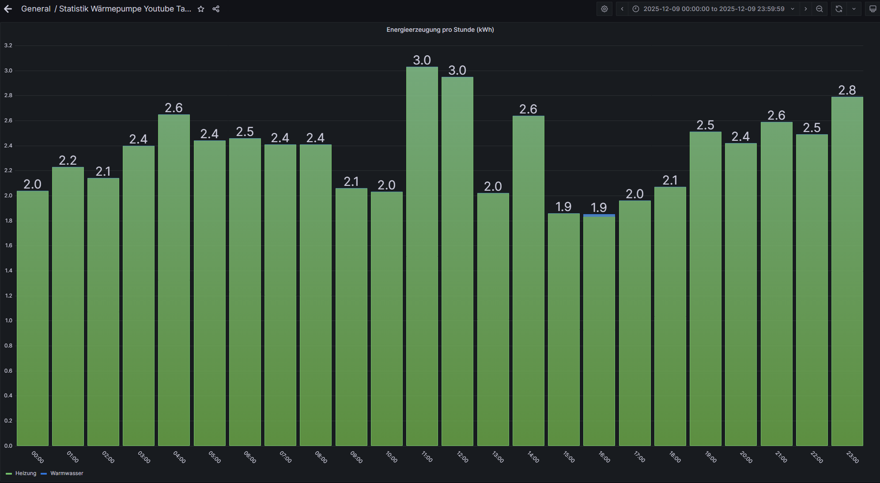Toggle Warmwasser series in legend
This screenshot has width=880, height=483.
67,473
